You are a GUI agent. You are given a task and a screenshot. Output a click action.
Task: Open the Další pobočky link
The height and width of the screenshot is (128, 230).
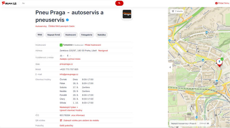click(66, 125)
